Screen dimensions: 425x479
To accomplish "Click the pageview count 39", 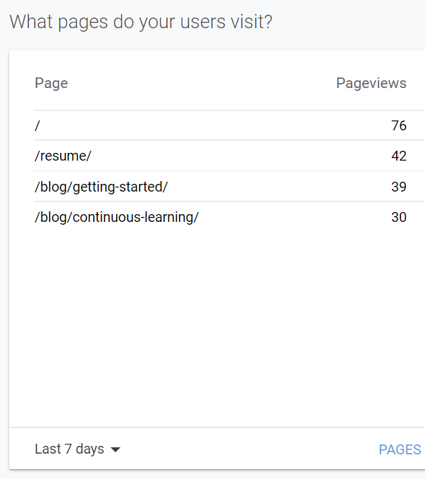I will [399, 187].
